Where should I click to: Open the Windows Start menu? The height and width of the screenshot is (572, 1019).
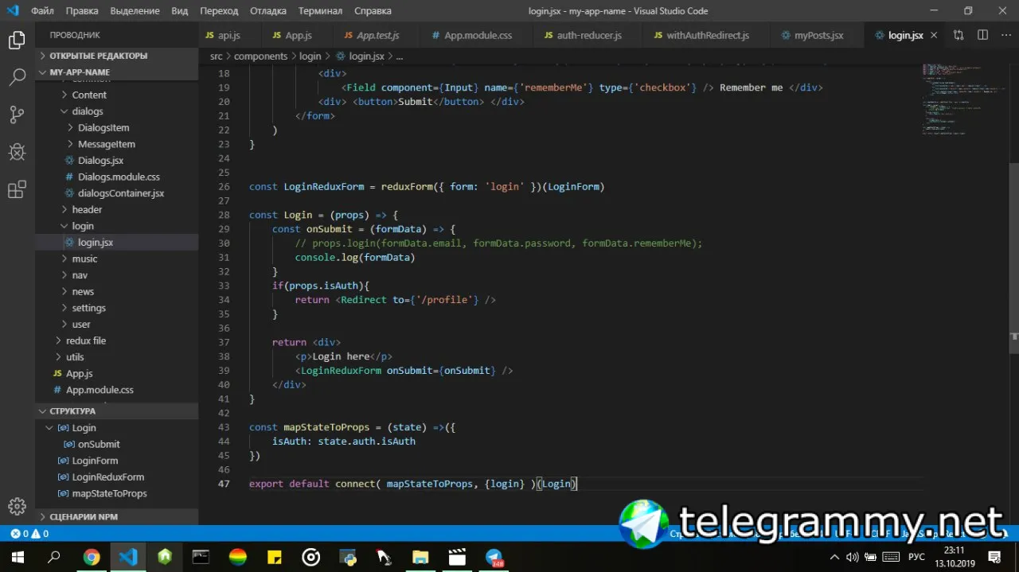click(x=17, y=557)
